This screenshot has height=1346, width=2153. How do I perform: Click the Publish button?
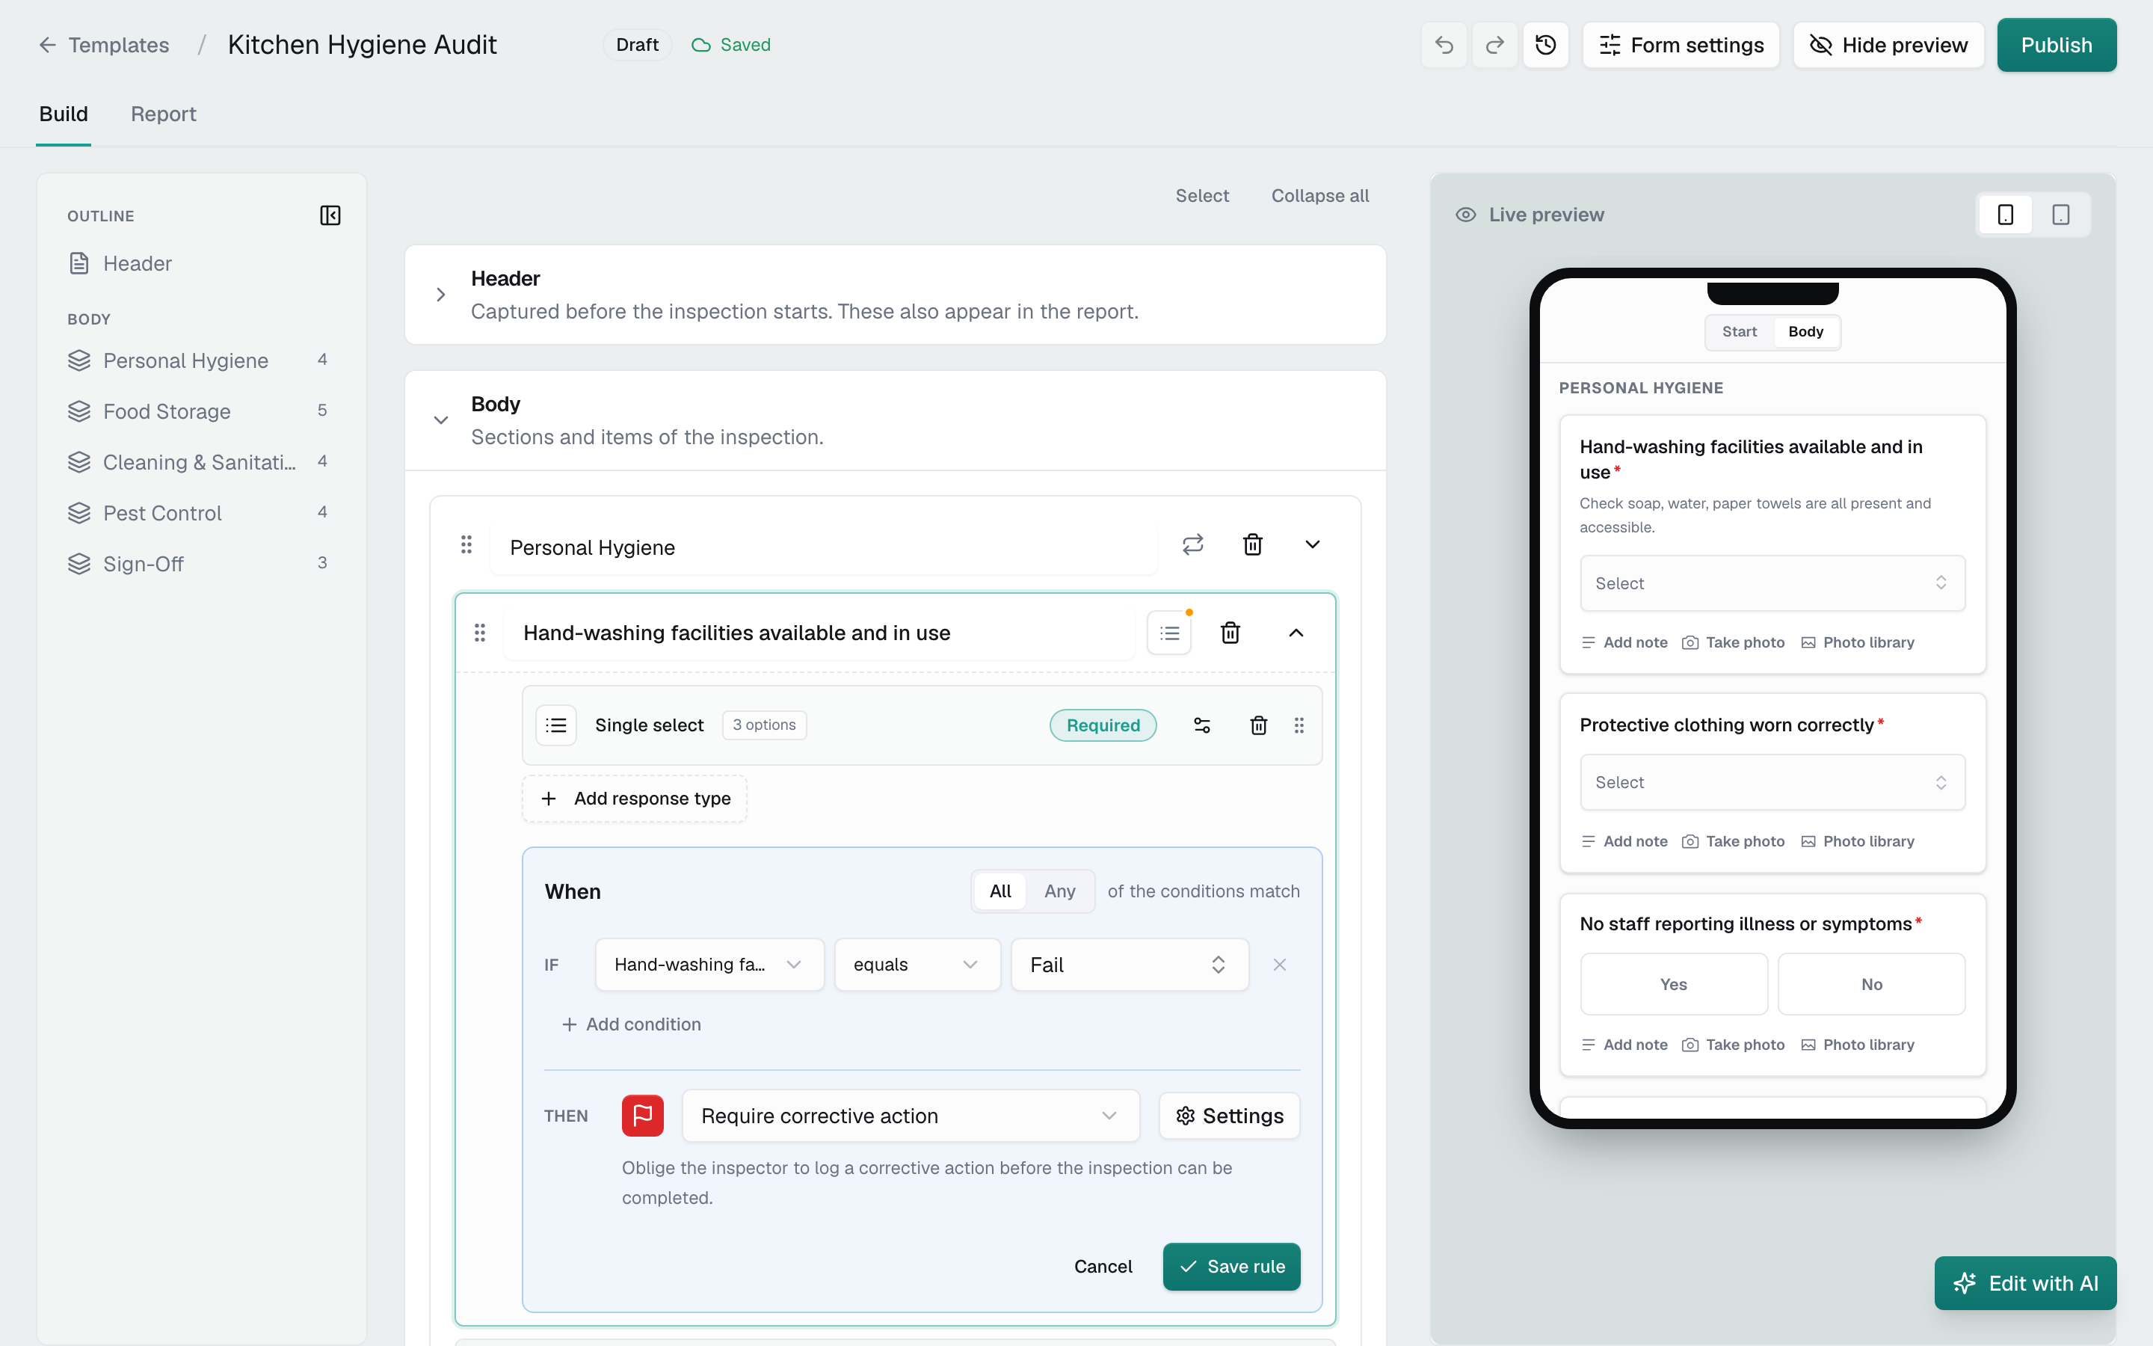pyautogui.click(x=2056, y=45)
